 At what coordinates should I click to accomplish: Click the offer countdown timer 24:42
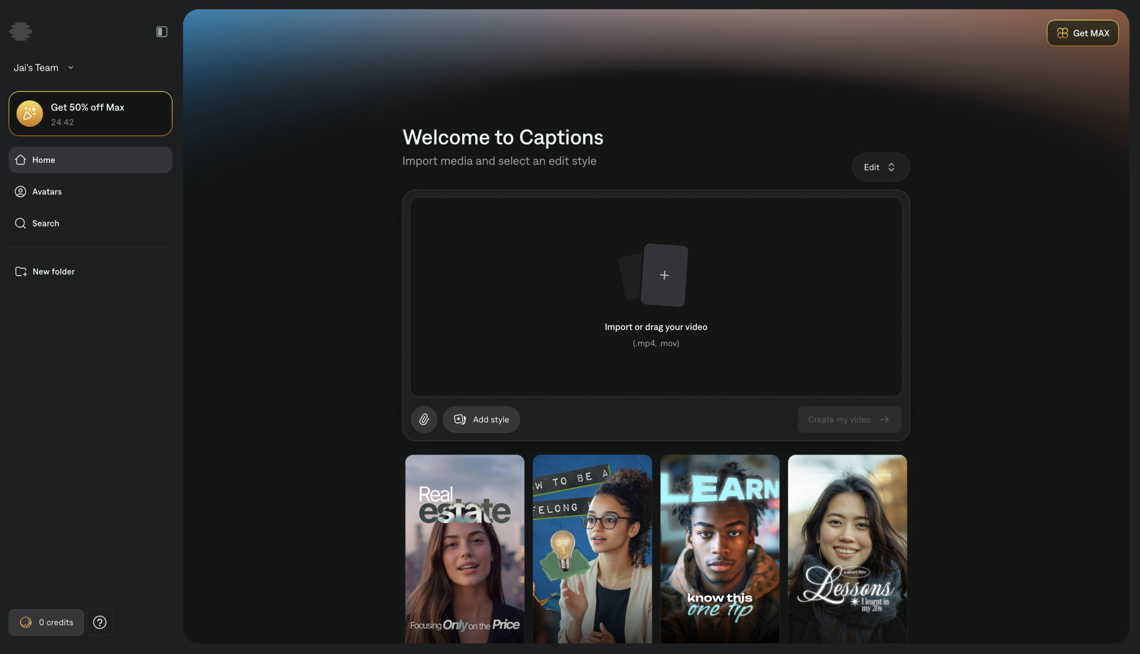coord(62,122)
